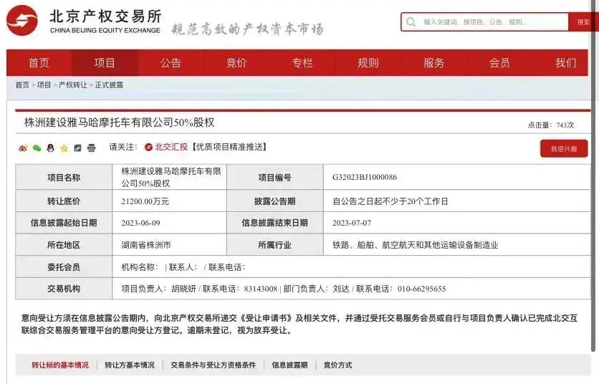Click the 所属行业 header cell

pyautogui.click(x=274, y=245)
